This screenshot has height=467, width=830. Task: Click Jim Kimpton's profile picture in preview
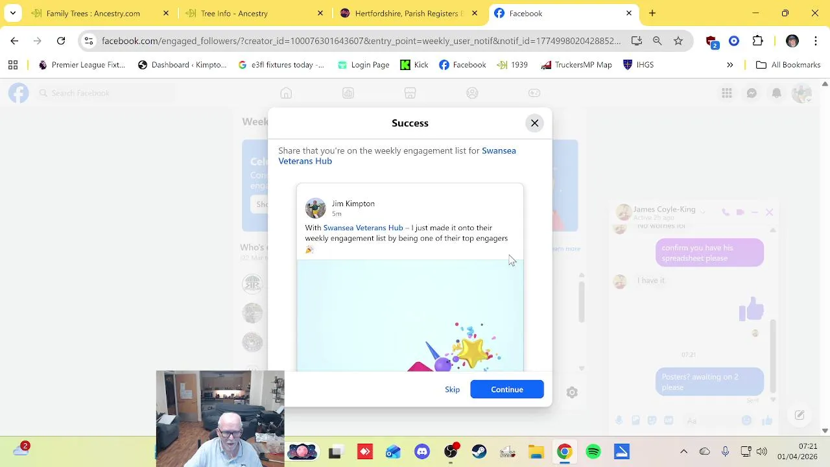316,208
